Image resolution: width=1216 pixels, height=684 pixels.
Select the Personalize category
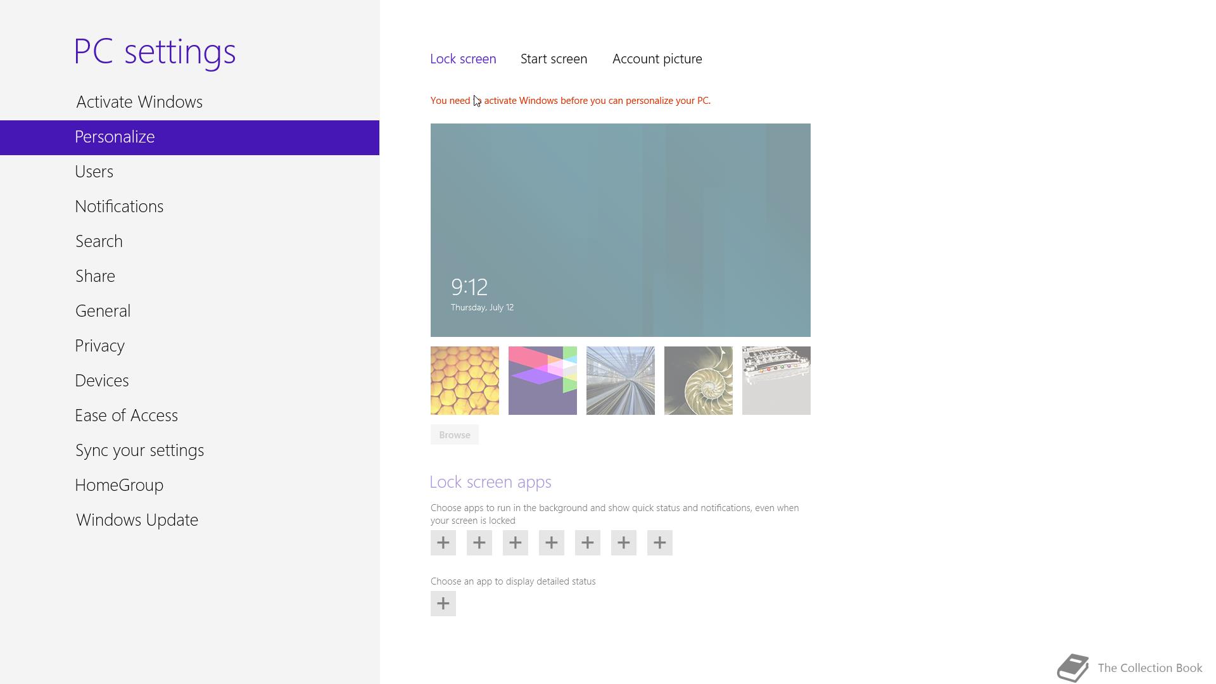pyautogui.click(x=189, y=137)
